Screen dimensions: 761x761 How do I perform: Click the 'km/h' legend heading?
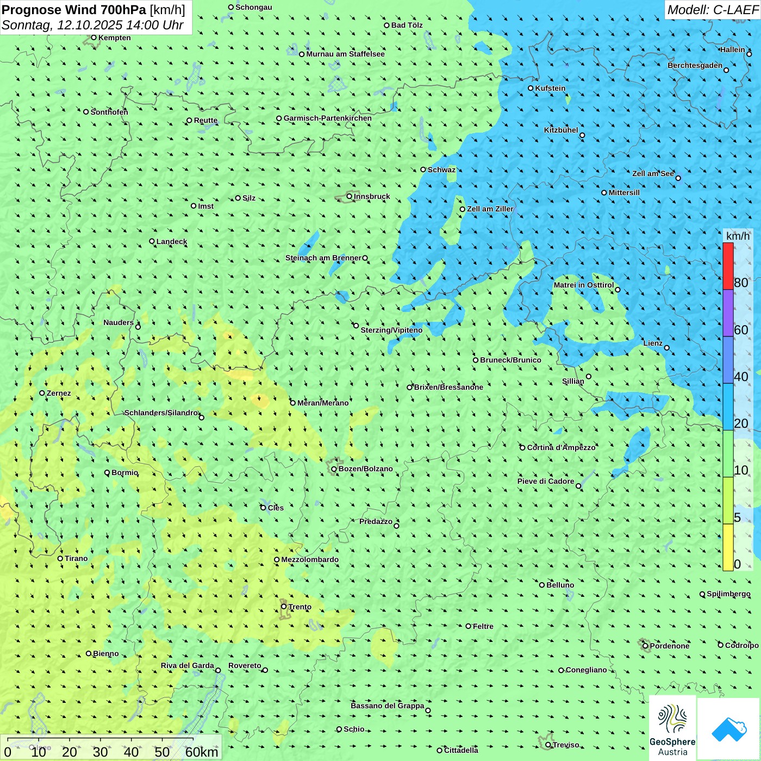click(738, 236)
